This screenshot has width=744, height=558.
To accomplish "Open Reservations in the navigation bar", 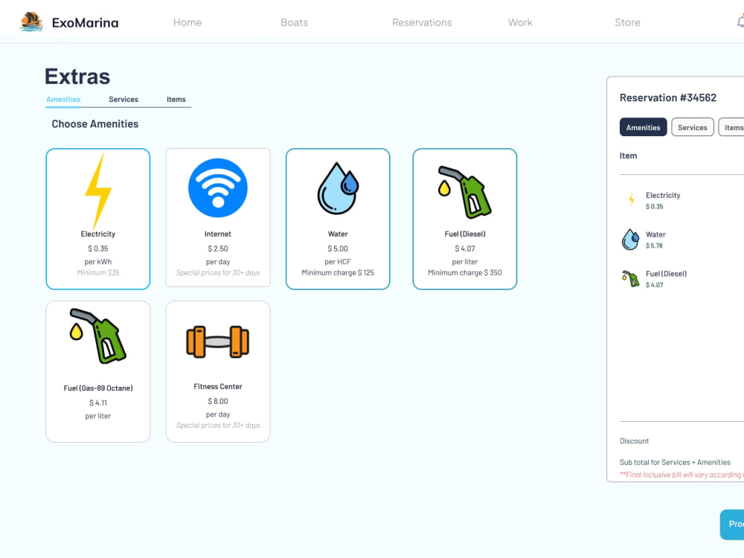I will pos(422,22).
